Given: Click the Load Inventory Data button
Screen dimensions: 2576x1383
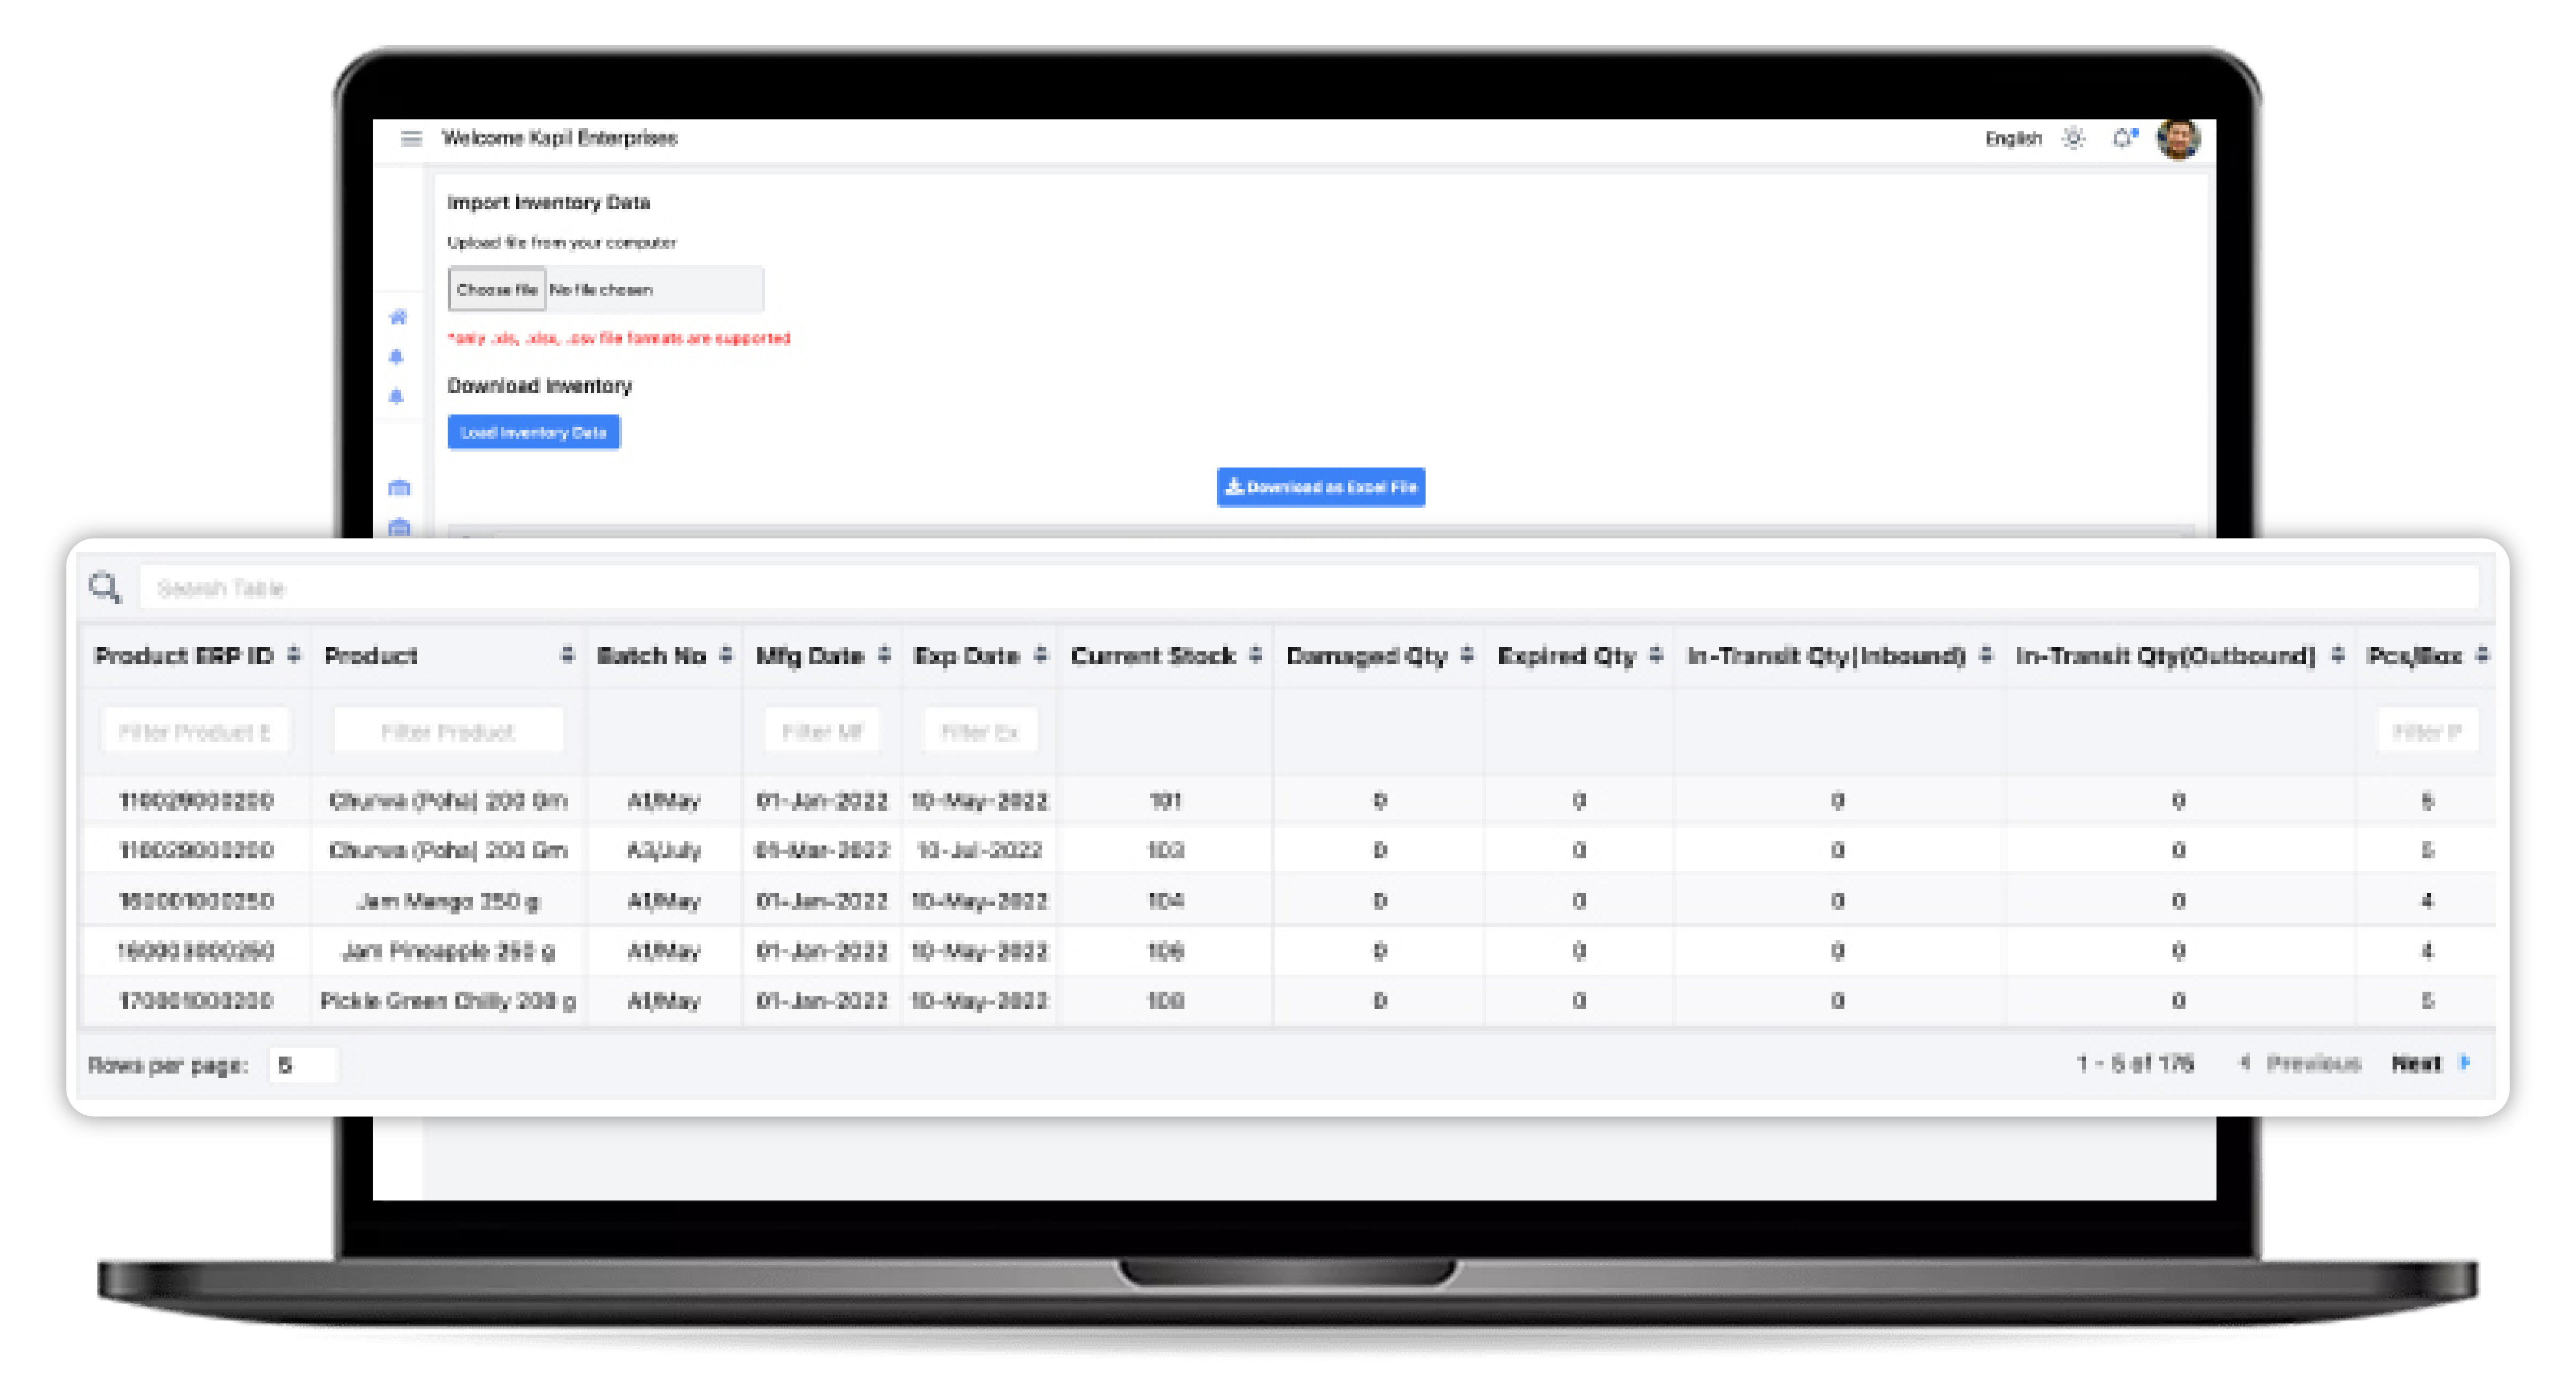Looking at the screenshot, I should [533, 433].
